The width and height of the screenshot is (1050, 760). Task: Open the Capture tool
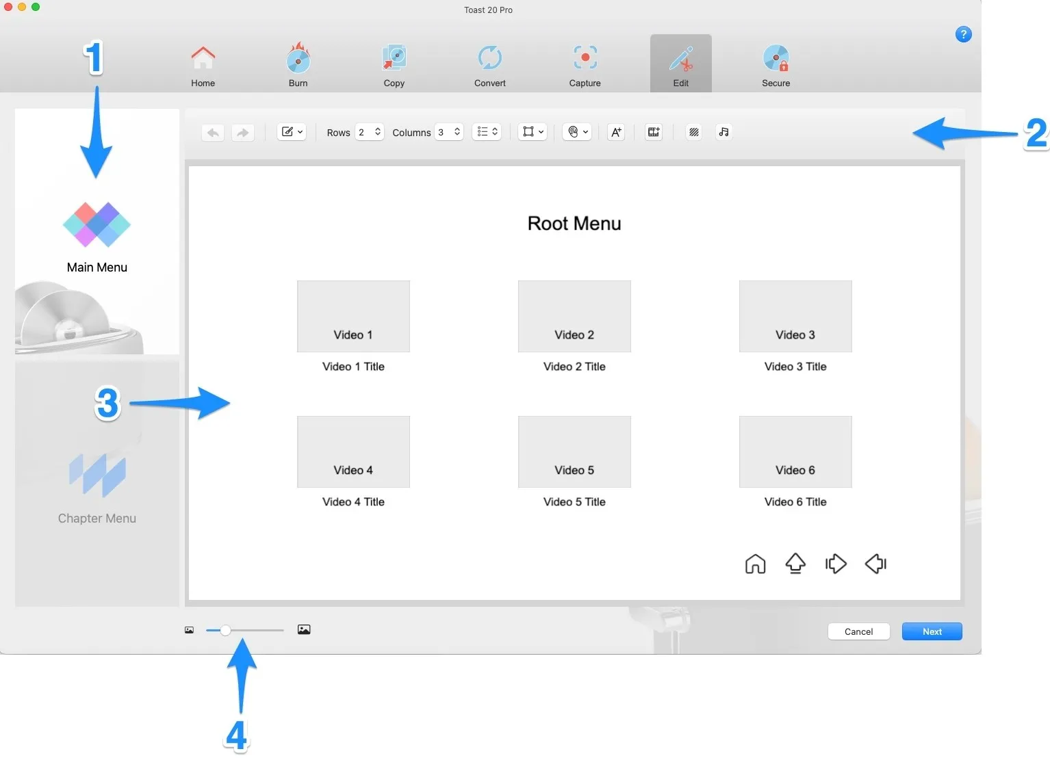coord(585,65)
